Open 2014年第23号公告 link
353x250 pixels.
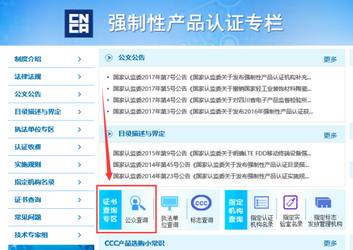(x=211, y=176)
